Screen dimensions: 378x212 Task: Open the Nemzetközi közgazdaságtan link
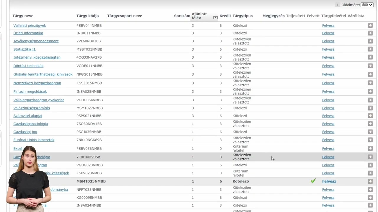(x=37, y=83)
